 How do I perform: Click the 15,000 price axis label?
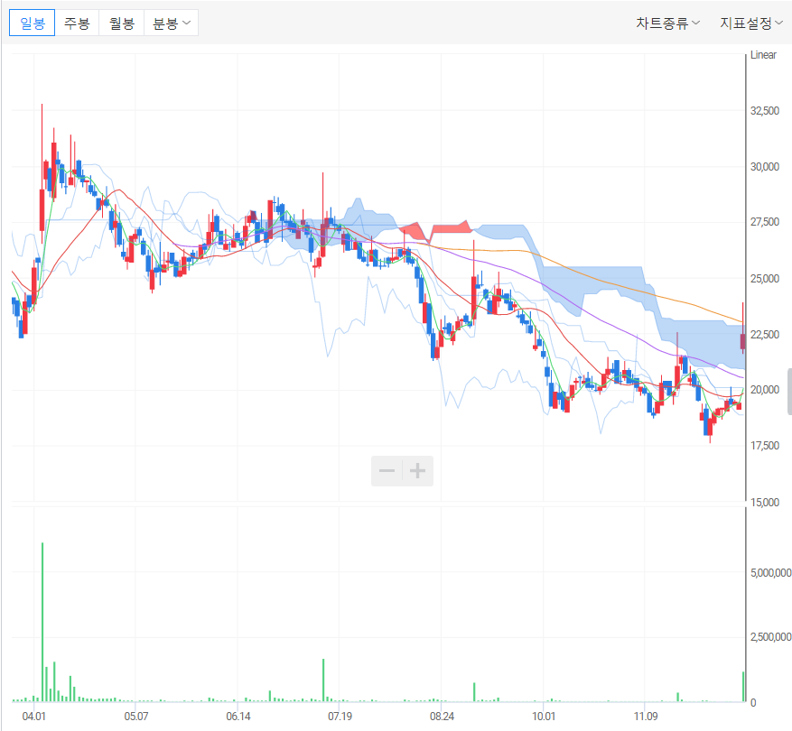click(x=765, y=503)
